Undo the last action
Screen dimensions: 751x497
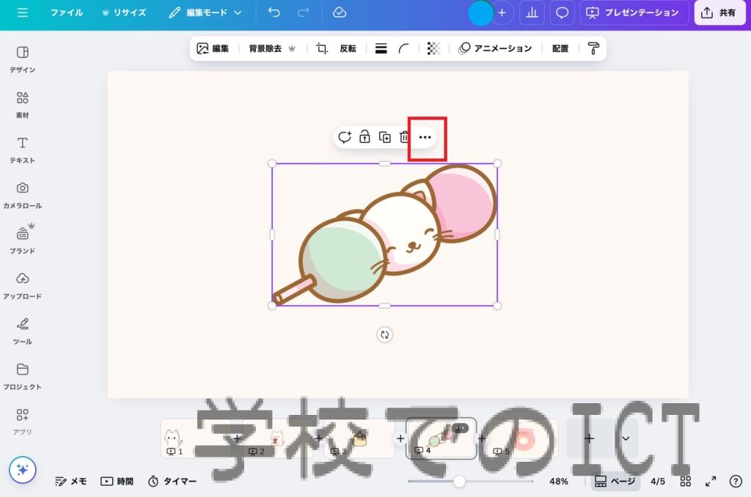pos(274,12)
